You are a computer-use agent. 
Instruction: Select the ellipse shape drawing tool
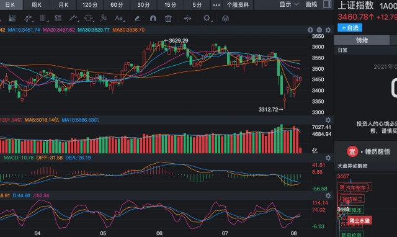(x=89, y=18)
